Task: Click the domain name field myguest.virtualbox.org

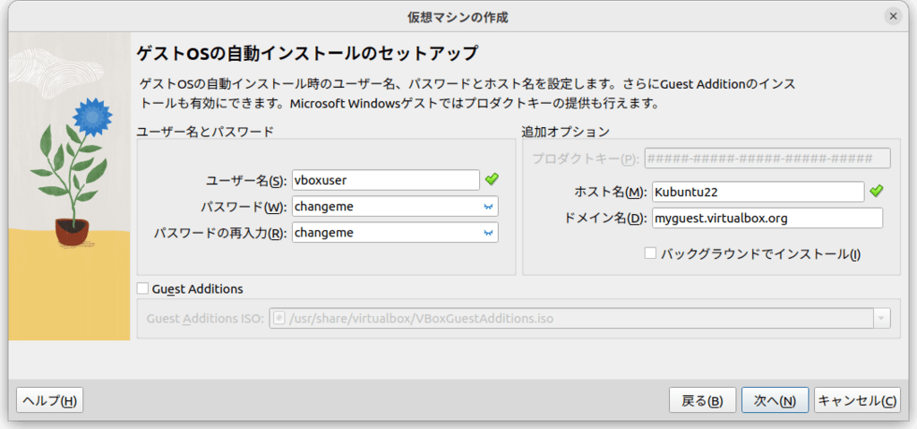Action: pyautogui.click(x=767, y=218)
